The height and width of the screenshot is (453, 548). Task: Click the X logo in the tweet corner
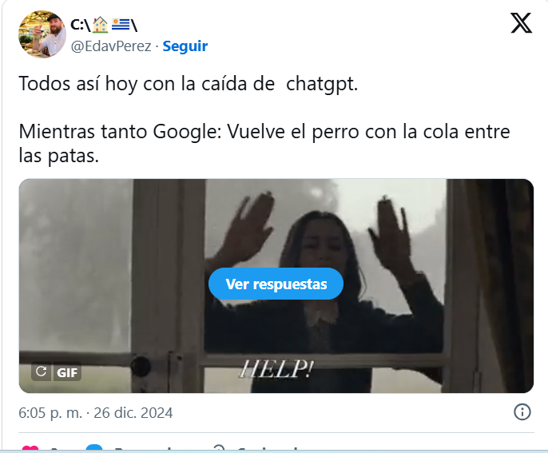[521, 23]
